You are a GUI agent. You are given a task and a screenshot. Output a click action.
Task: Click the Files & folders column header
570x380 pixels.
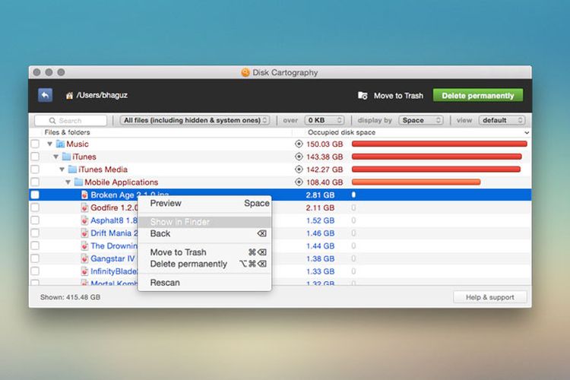pos(67,132)
